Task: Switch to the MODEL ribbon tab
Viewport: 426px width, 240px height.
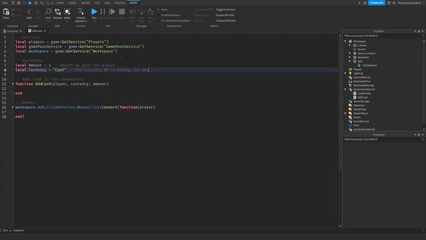Action: 73,3
